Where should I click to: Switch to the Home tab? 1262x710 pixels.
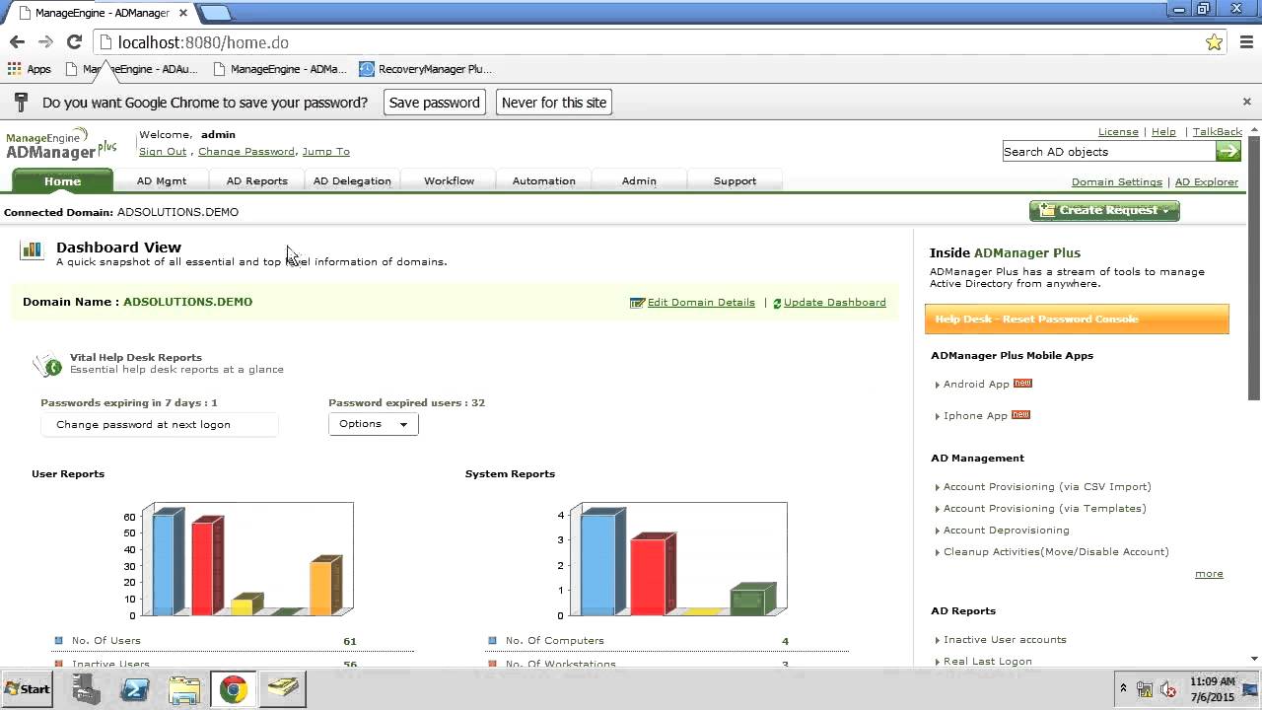point(62,180)
